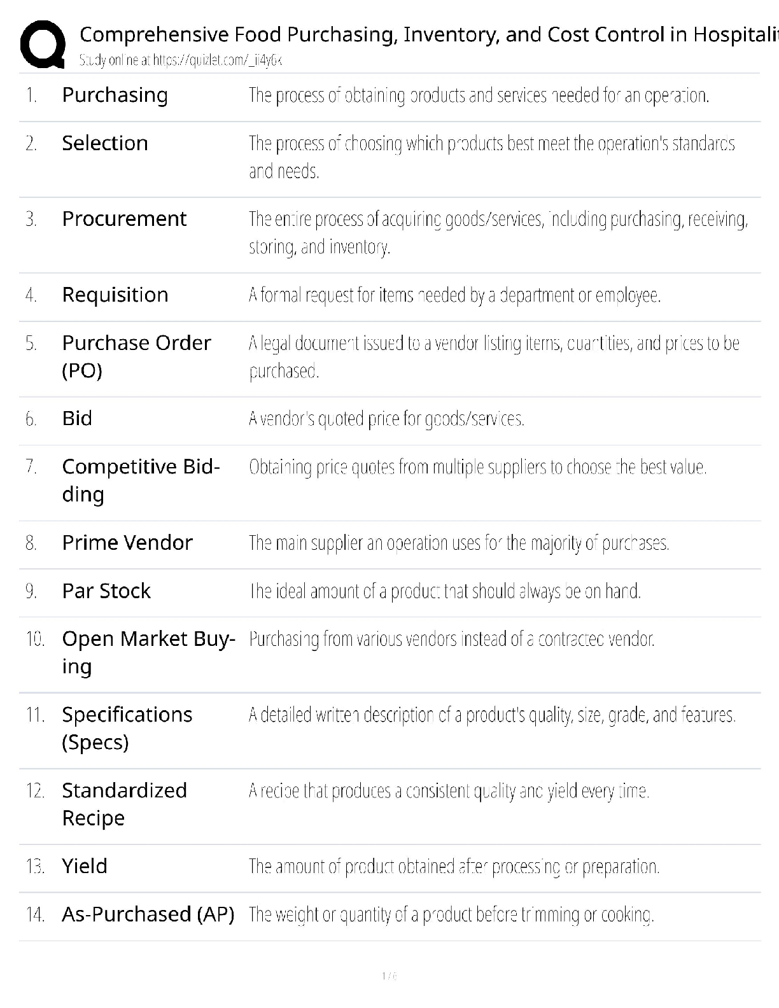Select the "Yield" term

pyautogui.click(x=85, y=866)
